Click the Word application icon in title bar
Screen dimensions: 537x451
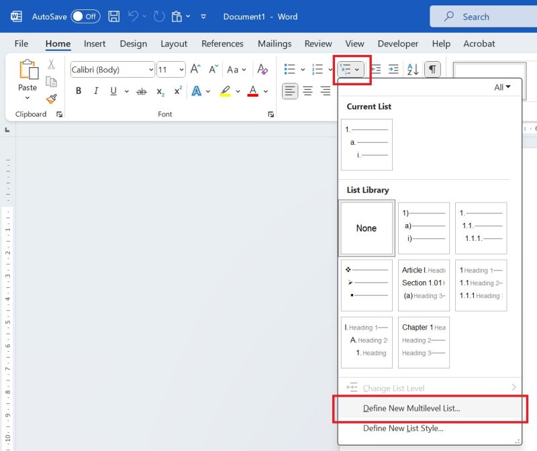pyautogui.click(x=16, y=16)
